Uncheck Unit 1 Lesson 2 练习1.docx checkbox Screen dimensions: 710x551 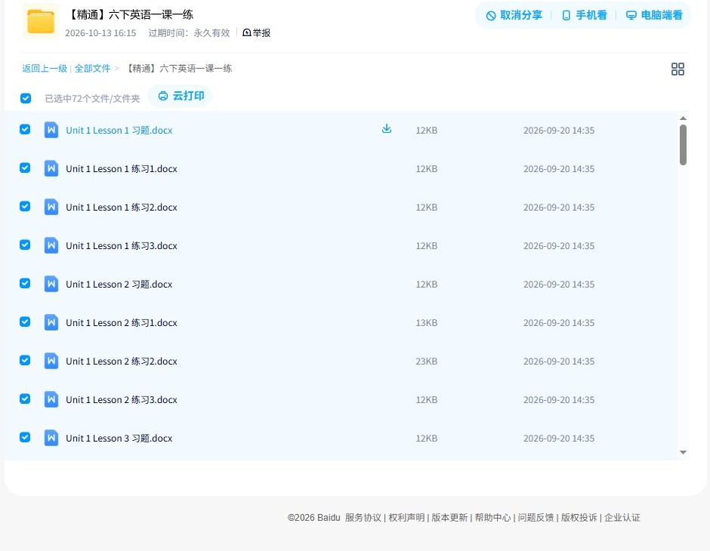[25, 322]
